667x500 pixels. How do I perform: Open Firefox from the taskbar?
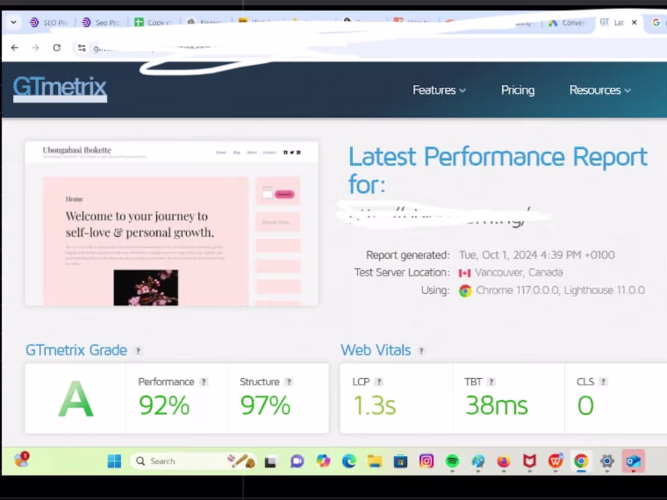tap(504, 461)
